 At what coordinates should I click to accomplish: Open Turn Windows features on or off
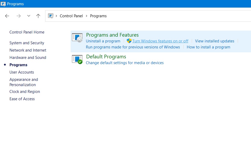pos(160,41)
